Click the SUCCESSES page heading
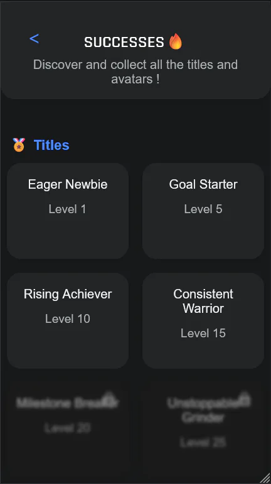 pyautogui.click(x=124, y=42)
